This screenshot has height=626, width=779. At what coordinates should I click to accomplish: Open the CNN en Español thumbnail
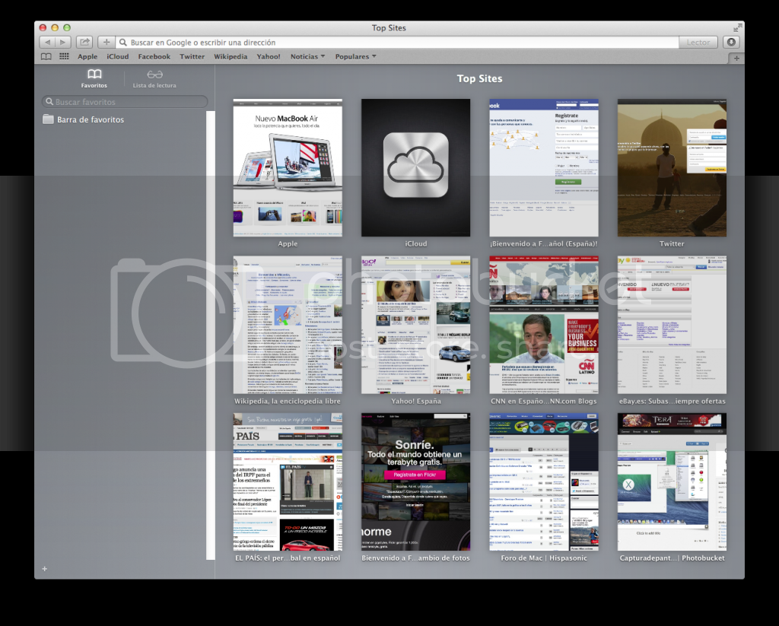(544, 325)
